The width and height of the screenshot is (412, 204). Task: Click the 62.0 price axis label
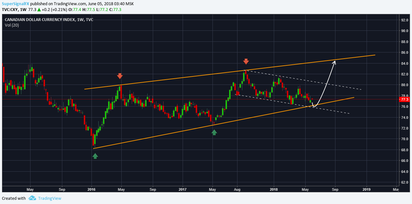pyautogui.click(x=405, y=182)
